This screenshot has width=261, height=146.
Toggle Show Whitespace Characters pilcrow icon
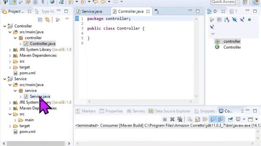click(x=43, y=2)
